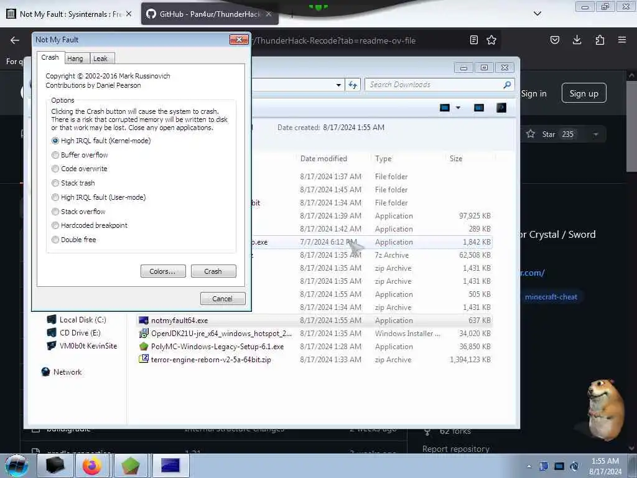Click the Explorer search magnifier icon
The image size is (637, 478).
point(507,85)
